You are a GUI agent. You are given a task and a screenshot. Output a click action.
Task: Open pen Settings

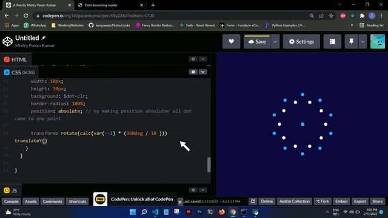(301, 42)
